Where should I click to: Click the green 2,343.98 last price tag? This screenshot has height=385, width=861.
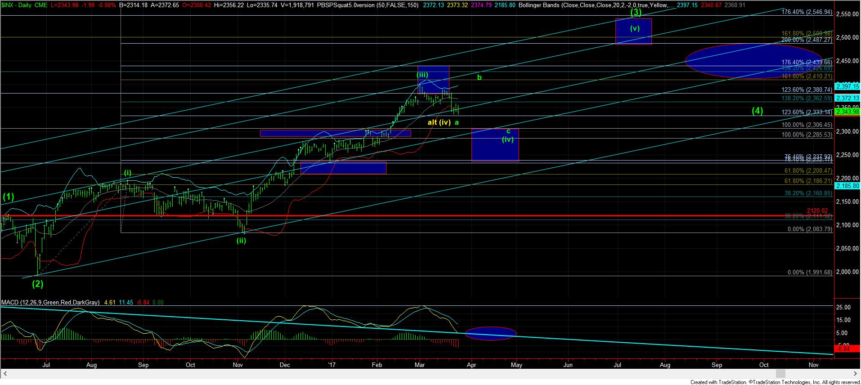(847, 111)
